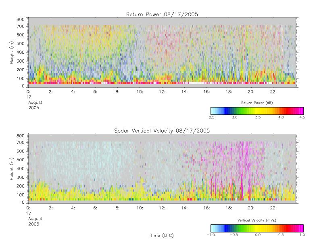This screenshot has width=319, height=247.
Task: Click the -0.5 tick on Vertical Velocity color bar
Action: [234, 235]
